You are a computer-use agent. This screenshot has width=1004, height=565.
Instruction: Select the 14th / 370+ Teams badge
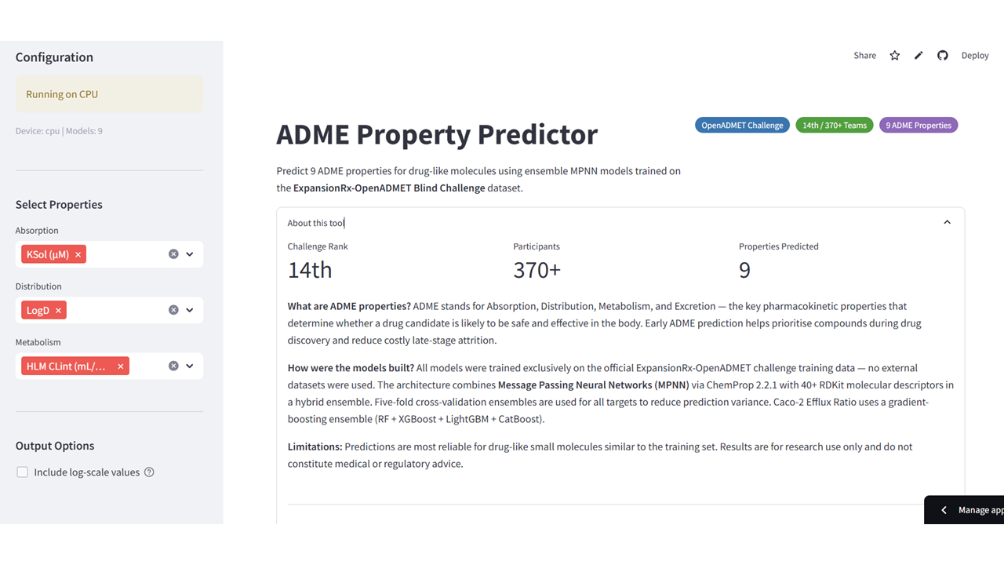[834, 125]
